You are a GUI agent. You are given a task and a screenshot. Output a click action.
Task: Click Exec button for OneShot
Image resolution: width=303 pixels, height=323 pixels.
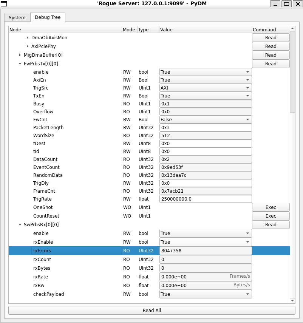click(271, 207)
